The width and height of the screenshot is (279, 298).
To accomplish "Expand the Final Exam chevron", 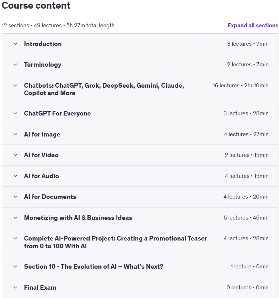I will point(16,288).
